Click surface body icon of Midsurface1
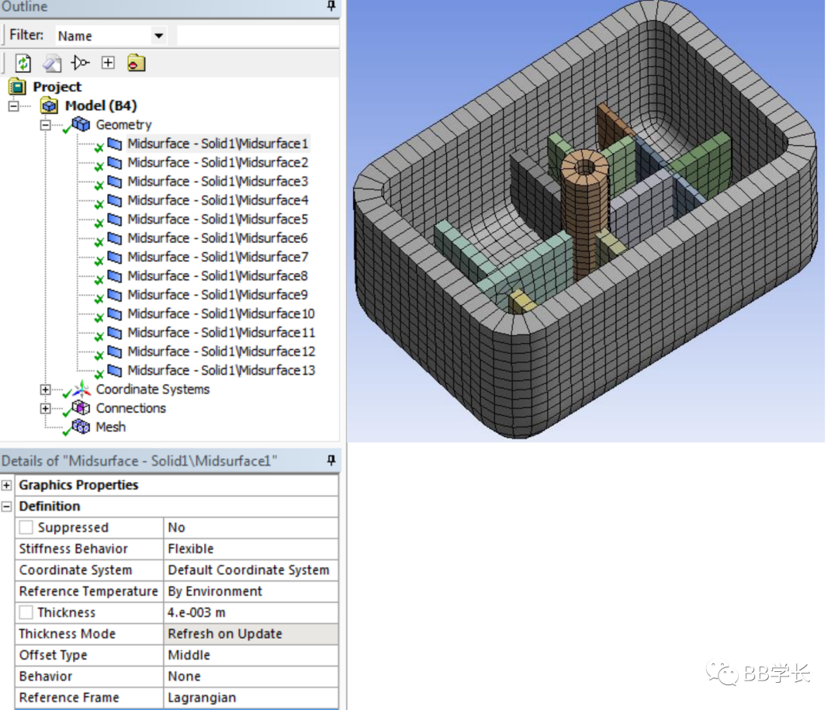 point(114,144)
